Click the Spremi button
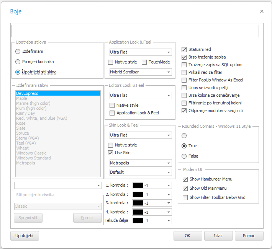 (x=87, y=218)
